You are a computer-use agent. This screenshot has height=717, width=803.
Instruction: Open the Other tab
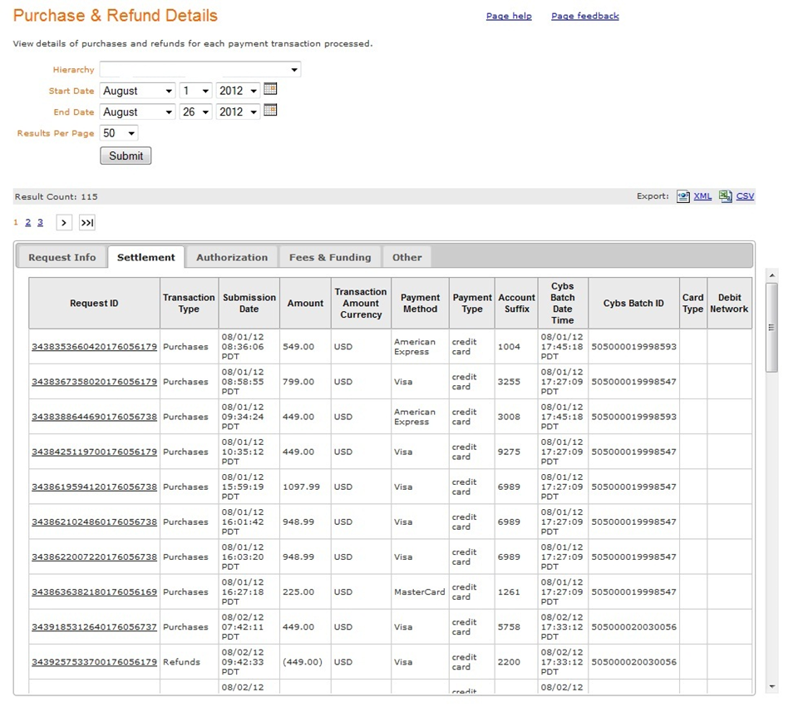pos(407,257)
